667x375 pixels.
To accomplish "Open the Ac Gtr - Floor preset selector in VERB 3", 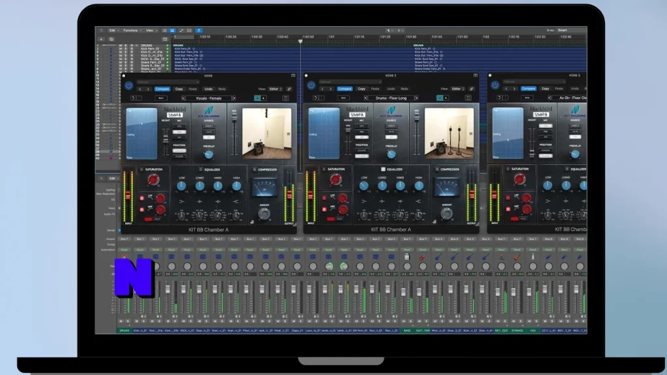I will click(570, 98).
